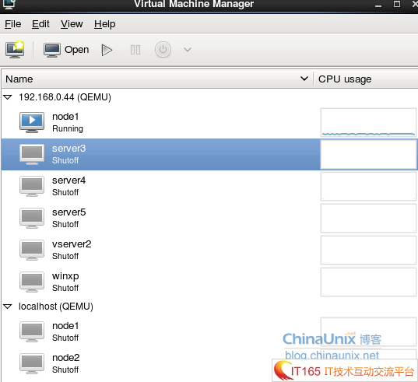Click the Name column sort arrow

(304, 79)
